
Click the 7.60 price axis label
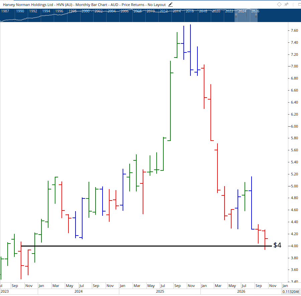(294, 30)
